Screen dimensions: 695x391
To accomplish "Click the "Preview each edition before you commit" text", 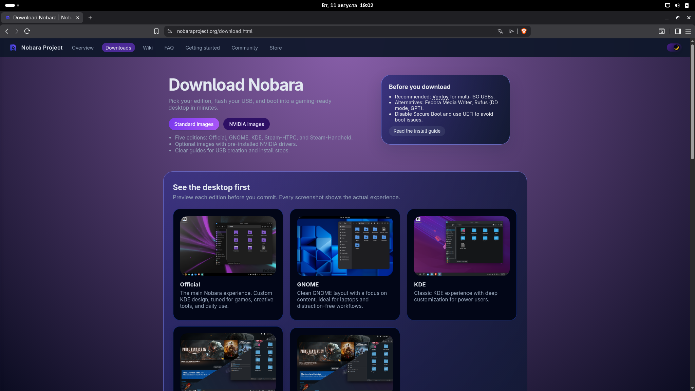I will point(286,198).
